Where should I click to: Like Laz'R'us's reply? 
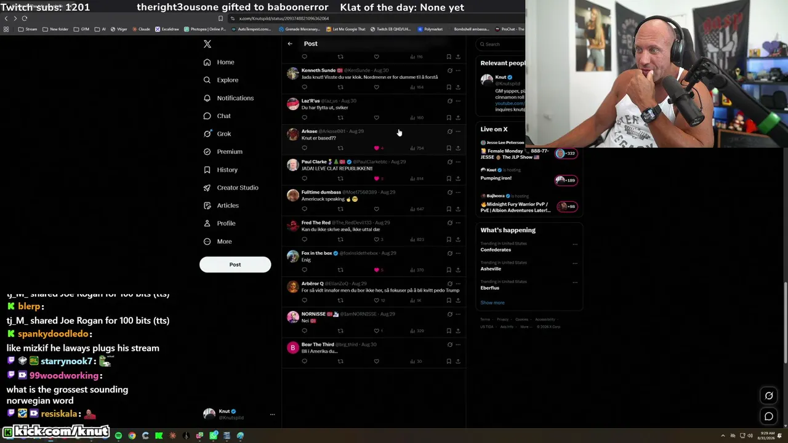coord(377,118)
